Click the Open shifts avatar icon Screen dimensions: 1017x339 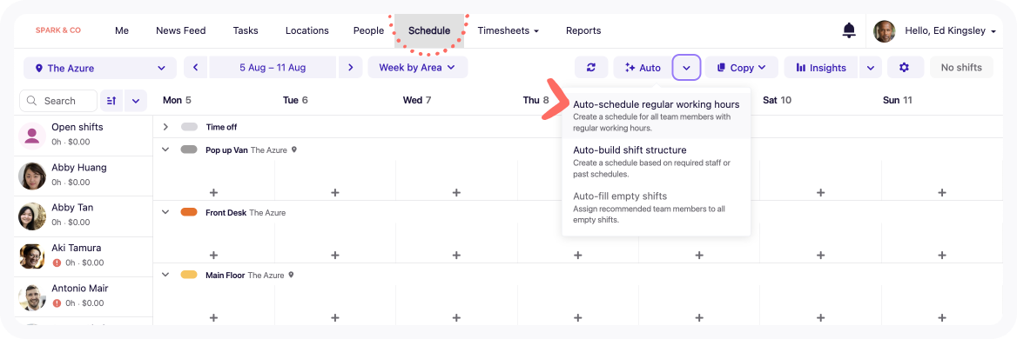[31, 136]
